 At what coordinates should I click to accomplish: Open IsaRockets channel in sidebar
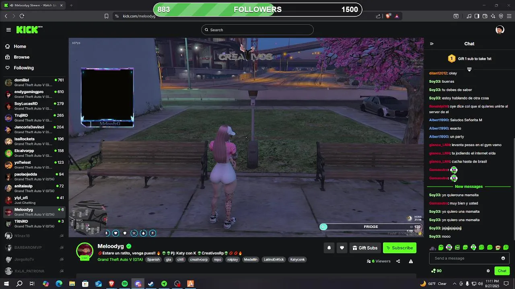(x=34, y=141)
